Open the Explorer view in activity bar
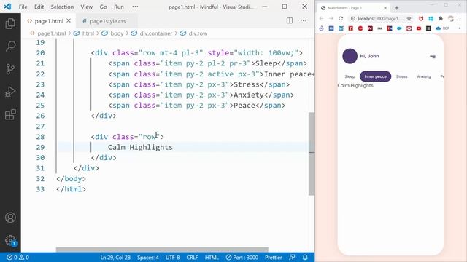 point(10,23)
